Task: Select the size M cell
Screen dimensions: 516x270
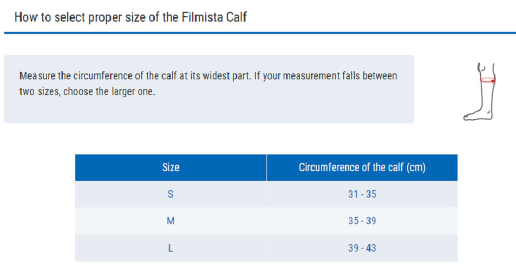Action: [171, 221]
